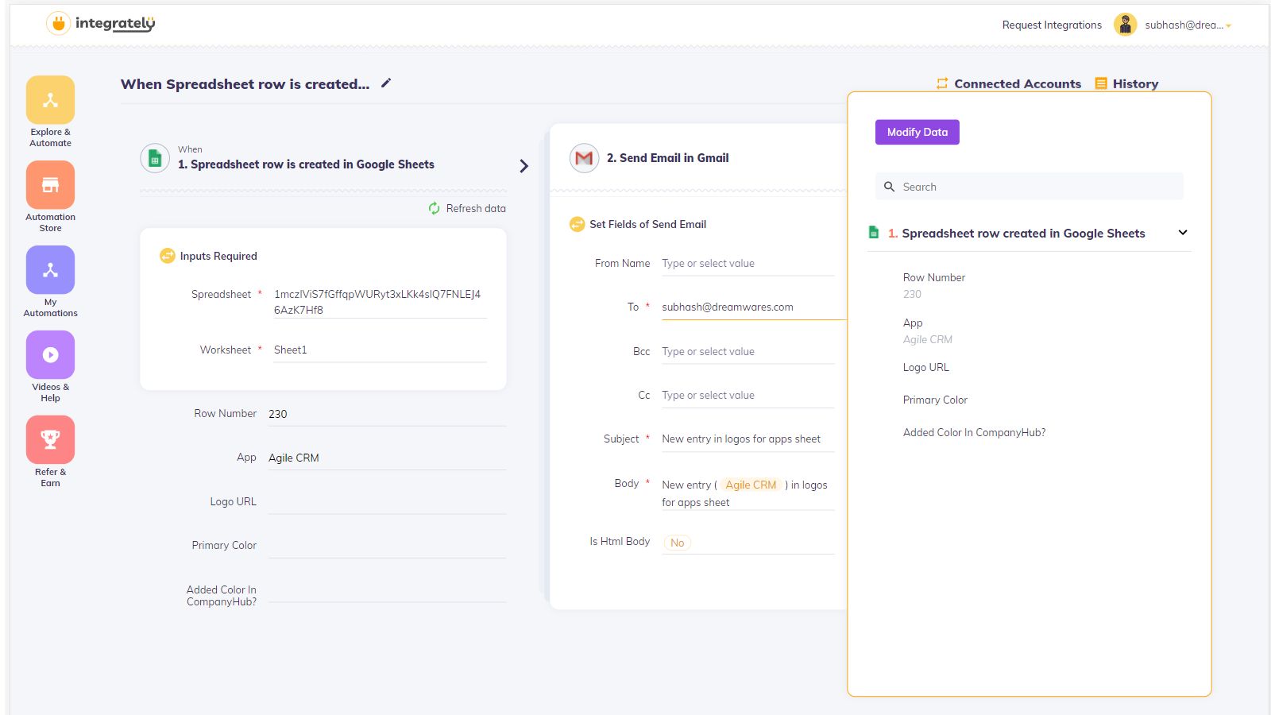This screenshot has width=1271, height=715.
Task: Click the Gmail icon in step 2
Action: [584, 158]
